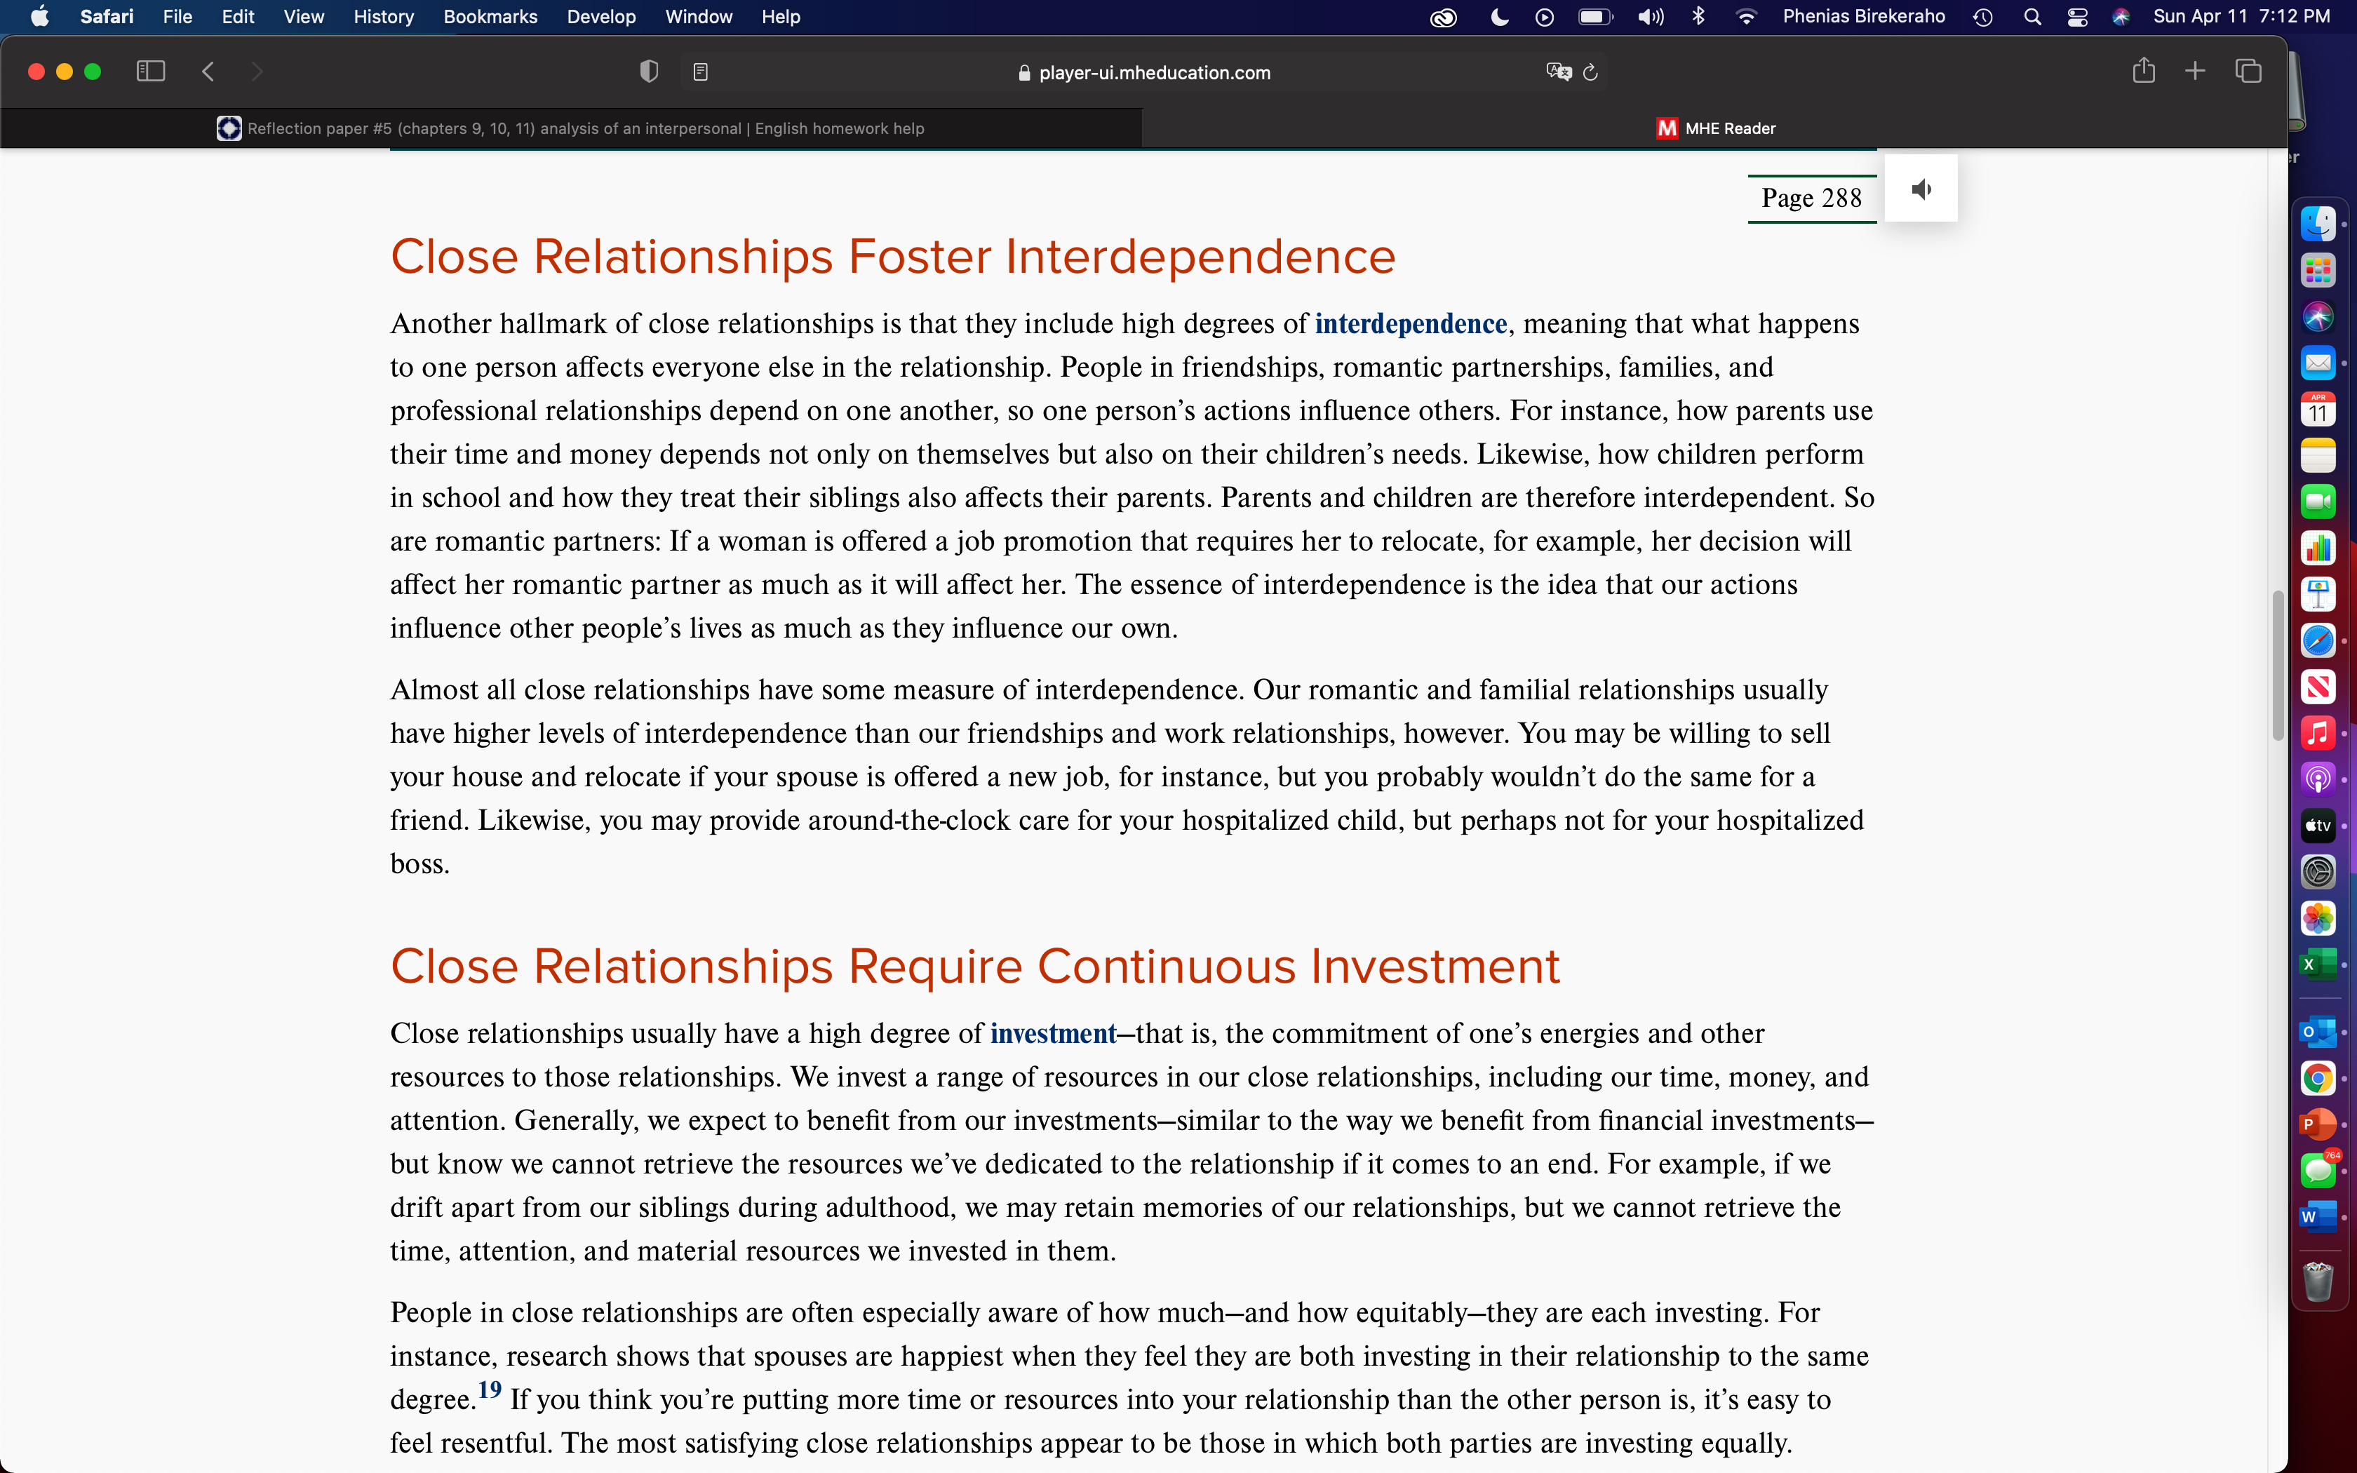Image resolution: width=2357 pixels, height=1473 pixels.
Task: Open Google Chrome from the Dock
Action: [x=2318, y=1079]
